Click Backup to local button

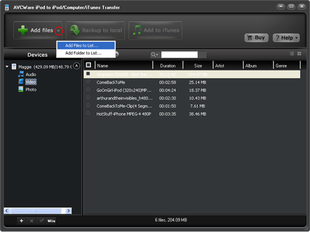tap(95, 30)
